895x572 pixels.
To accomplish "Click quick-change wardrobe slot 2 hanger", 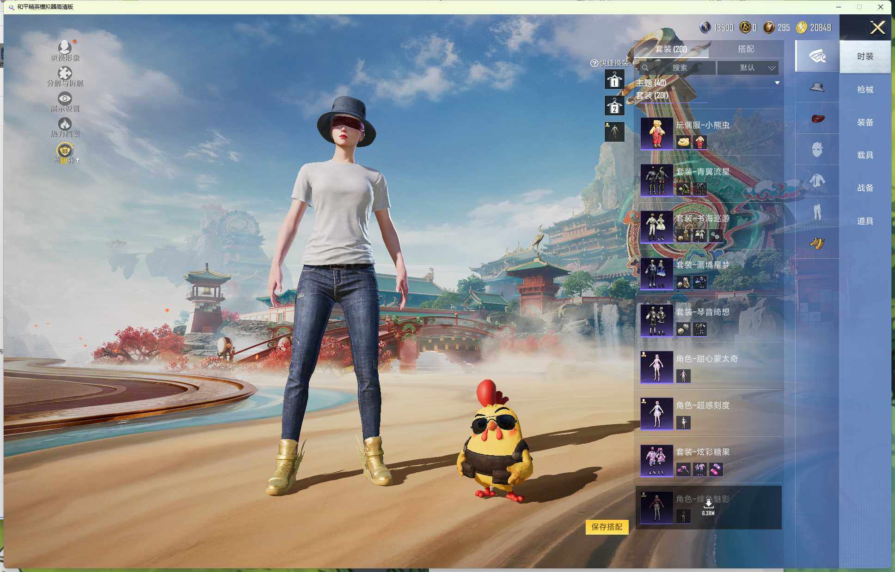I will pyautogui.click(x=614, y=106).
